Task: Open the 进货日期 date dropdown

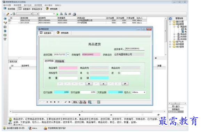Action: (68, 55)
